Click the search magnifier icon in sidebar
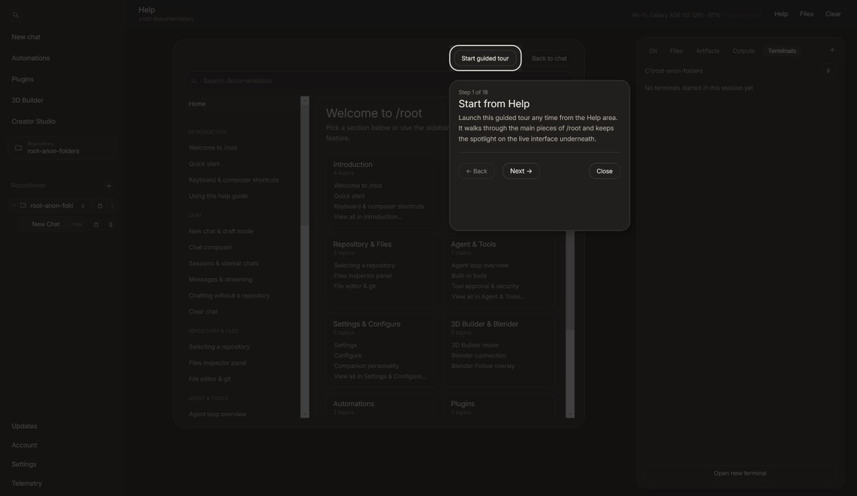The height and width of the screenshot is (496, 857). 16,15
